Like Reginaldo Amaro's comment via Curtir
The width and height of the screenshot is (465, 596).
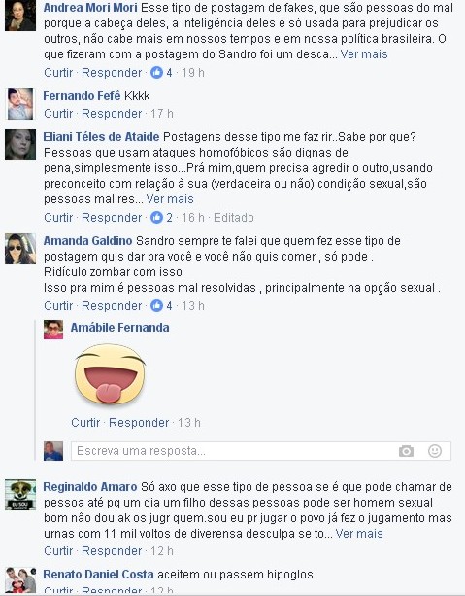[x=58, y=550]
